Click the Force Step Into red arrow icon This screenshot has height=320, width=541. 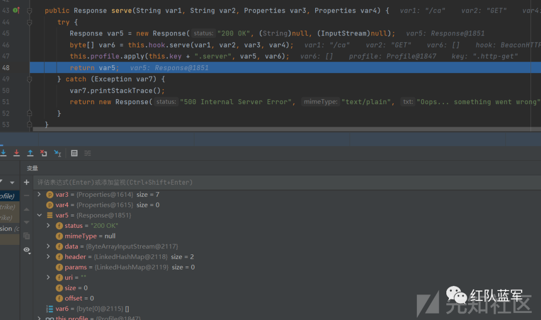(x=17, y=153)
